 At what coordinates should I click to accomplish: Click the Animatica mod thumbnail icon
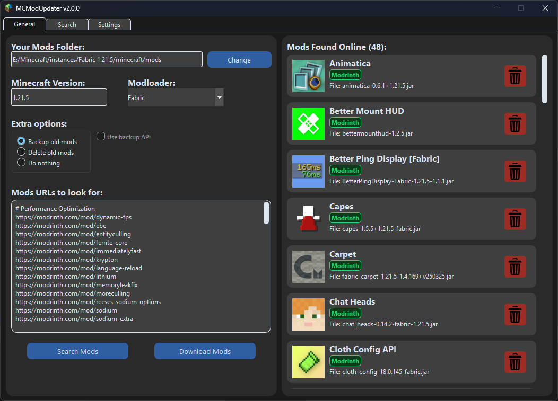(x=308, y=76)
